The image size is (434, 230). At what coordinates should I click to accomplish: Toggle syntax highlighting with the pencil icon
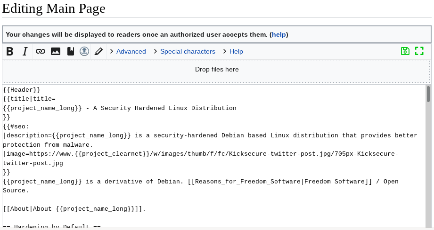tap(98, 51)
